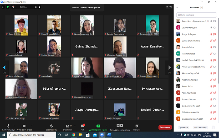Screen dimensions: 219x138
Task: Click the green encryption shield icon
Action: click(x=7, y=7)
